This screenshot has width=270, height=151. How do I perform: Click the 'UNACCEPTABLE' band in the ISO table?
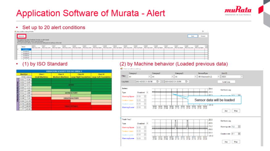point(71,106)
